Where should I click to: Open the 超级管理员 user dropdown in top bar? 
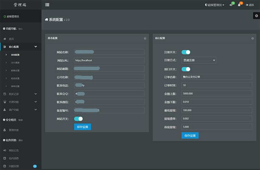(214, 5)
